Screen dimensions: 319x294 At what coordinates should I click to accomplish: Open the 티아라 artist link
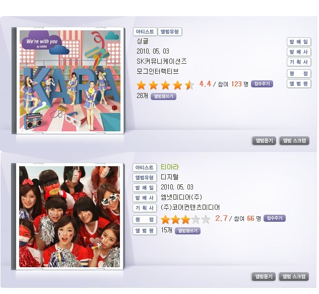pos(170,167)
